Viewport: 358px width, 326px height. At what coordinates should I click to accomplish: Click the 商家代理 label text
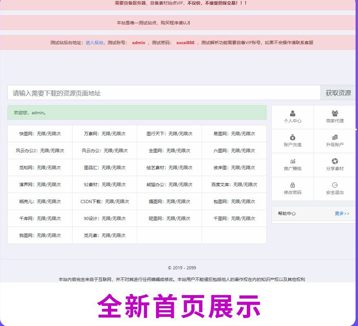point(335,121)
